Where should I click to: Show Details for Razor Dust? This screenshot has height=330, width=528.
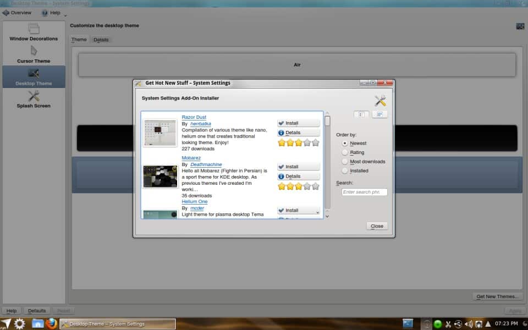click(x=298, y=133)
